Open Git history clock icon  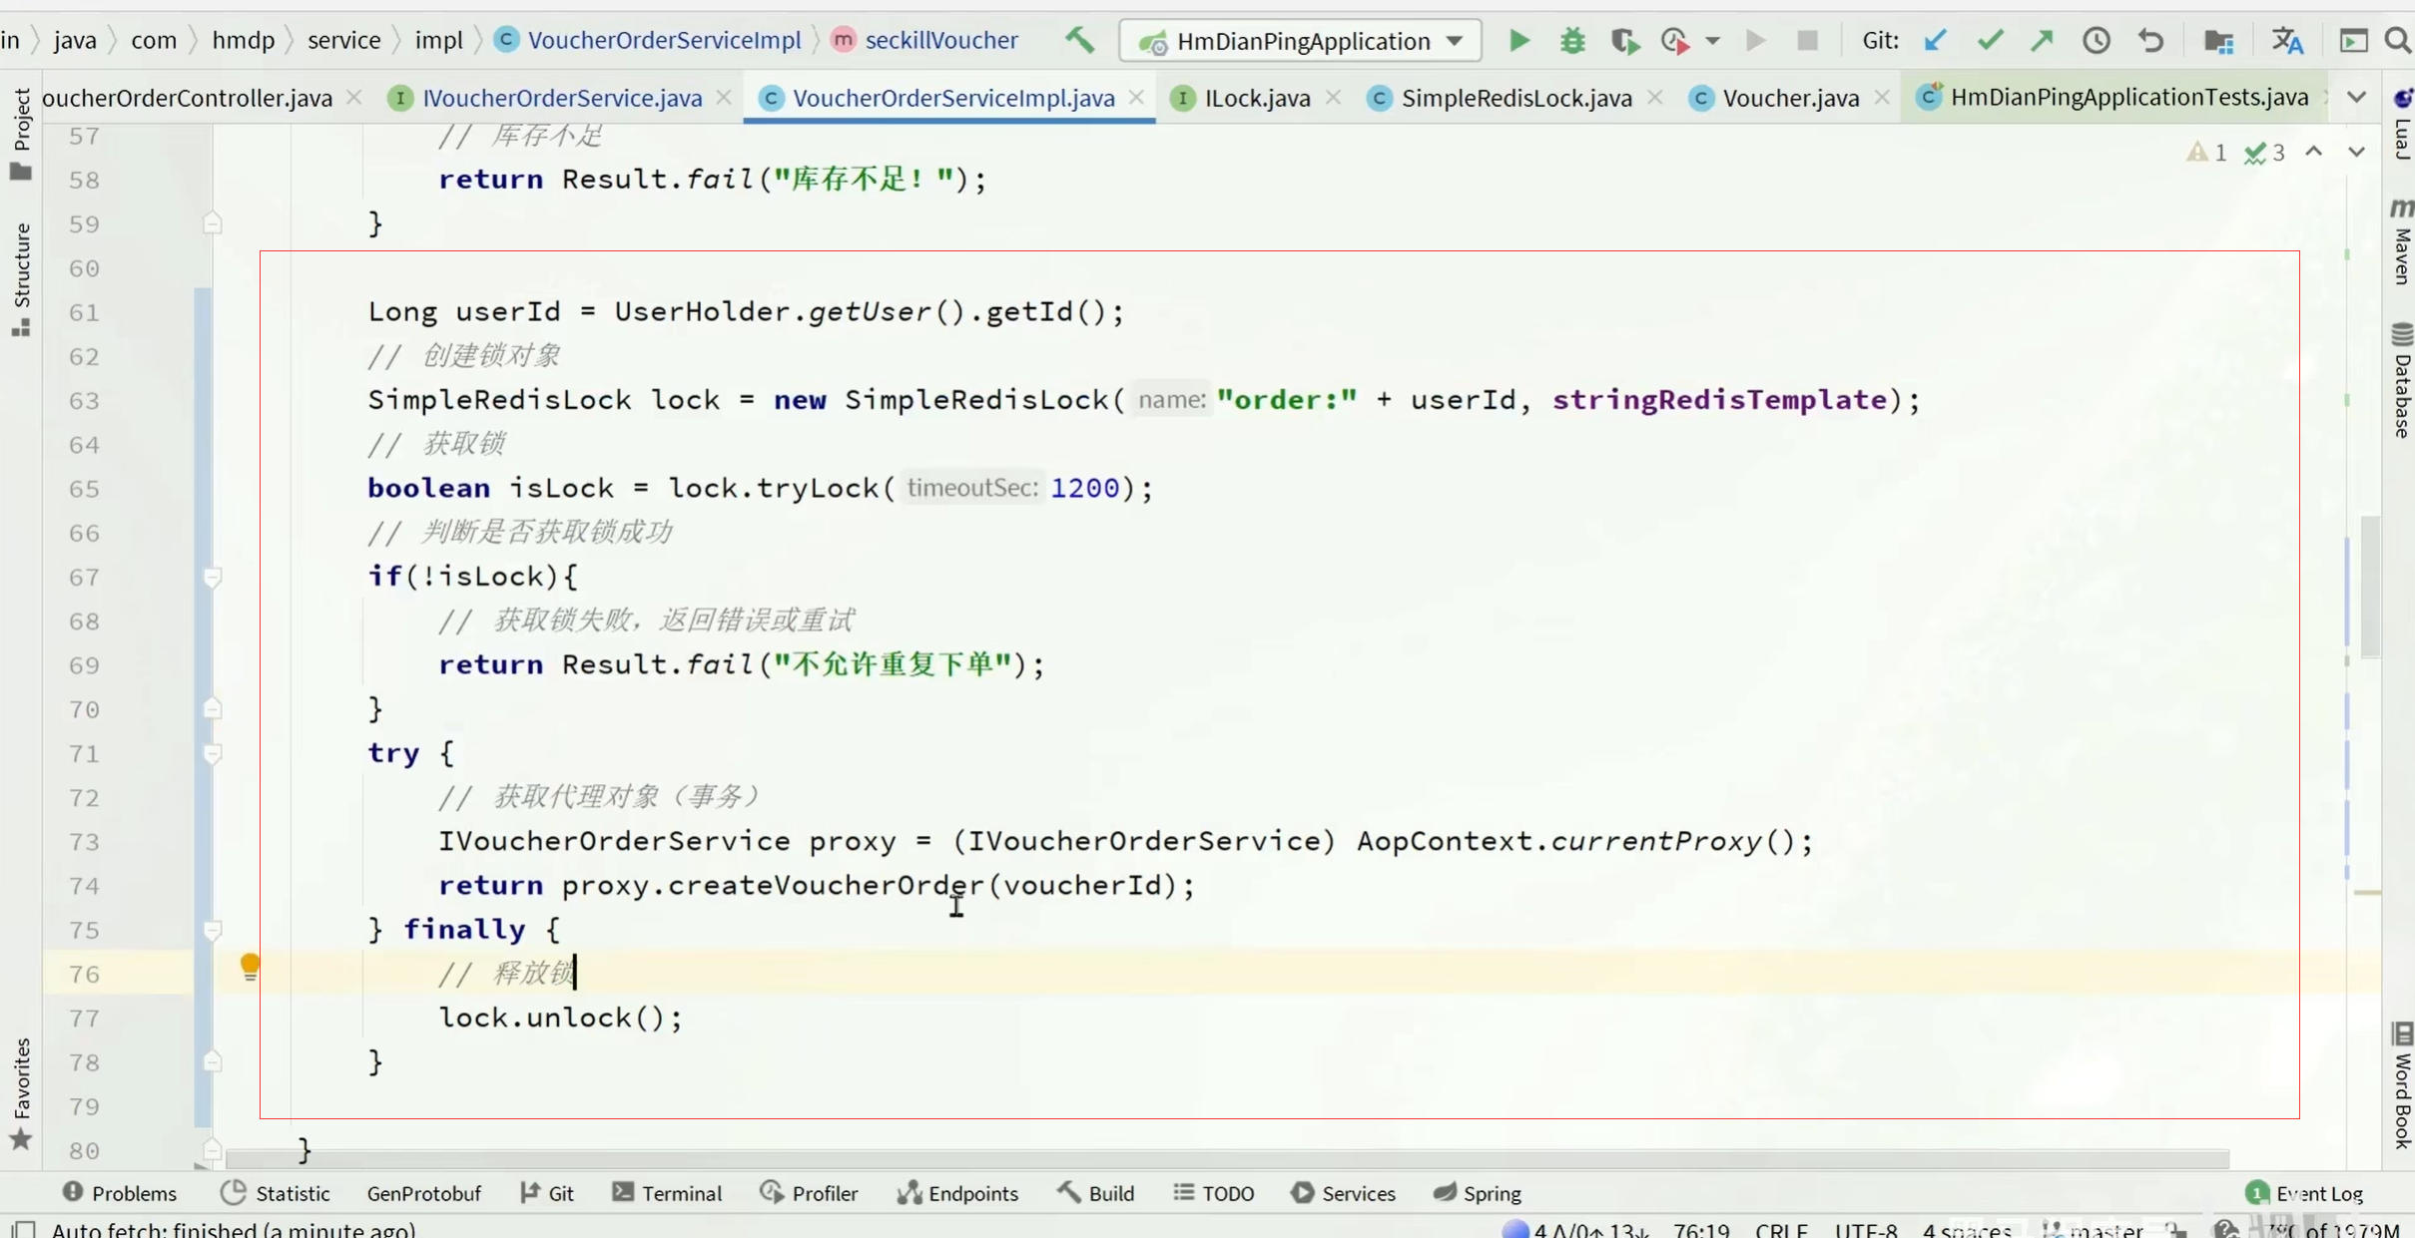2096,41
